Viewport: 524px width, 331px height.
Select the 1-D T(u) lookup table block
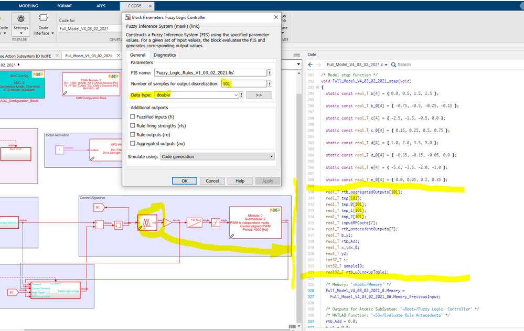(194, 222)
